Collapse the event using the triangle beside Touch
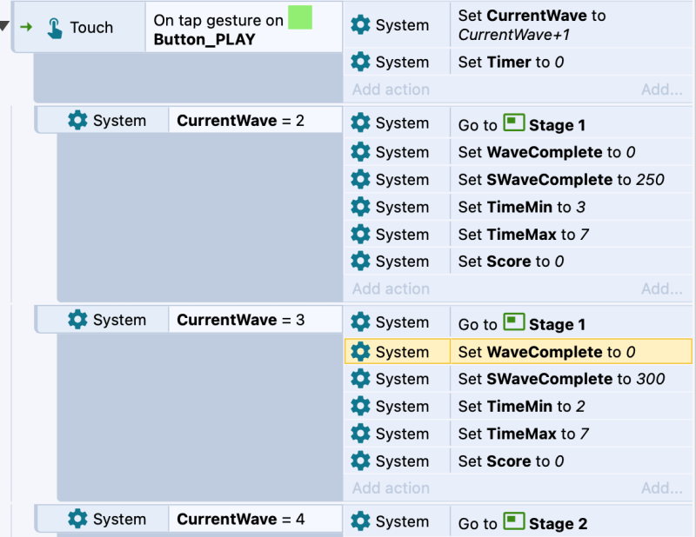696x537 pixels. (4, 26)
